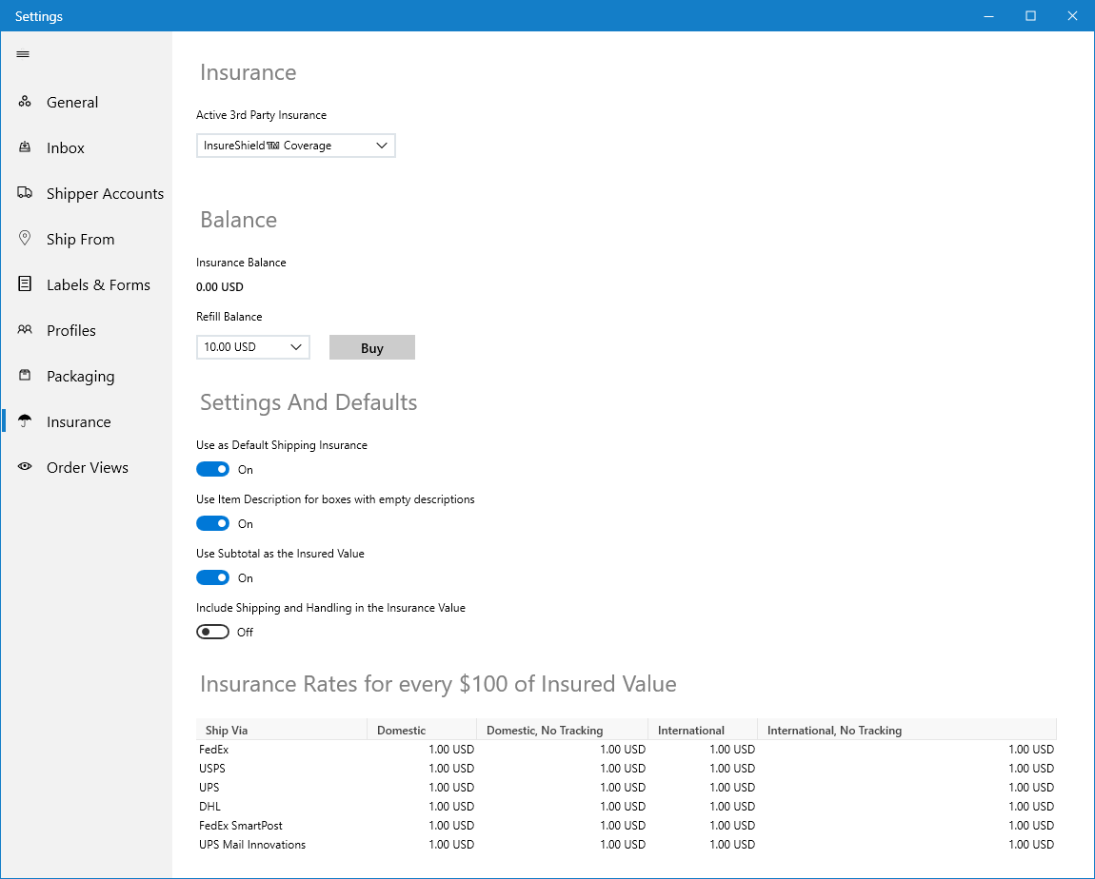Disable Use as Default Shipping Insurance toggle

(x=212, y=470)
